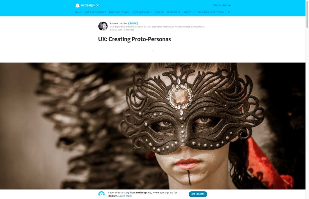Click the uxdesign.cc bear logo
This screenshot has width=309, height=199.
78,5
